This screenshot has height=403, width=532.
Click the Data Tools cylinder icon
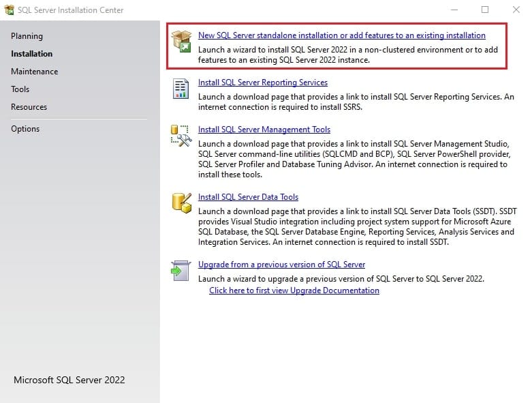pos(181,203)
